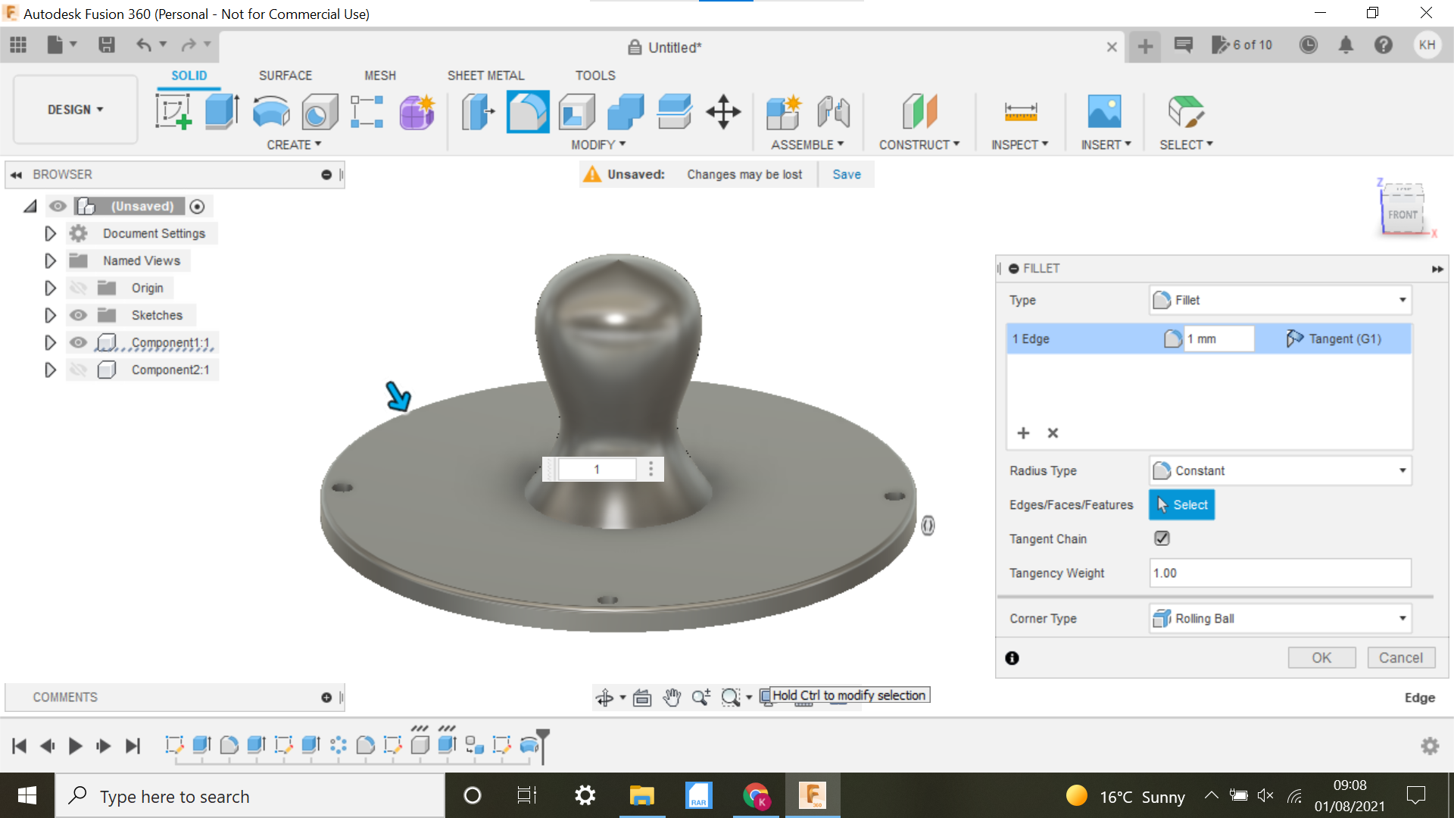Select the Shell tool in Modify

coord(577,111)
